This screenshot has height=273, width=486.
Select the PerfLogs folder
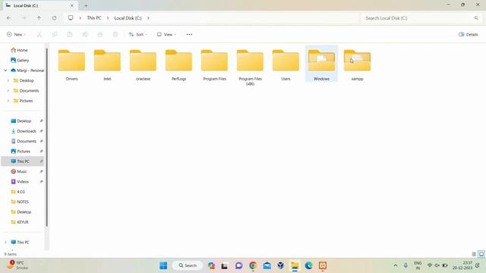tap(178, 65)
